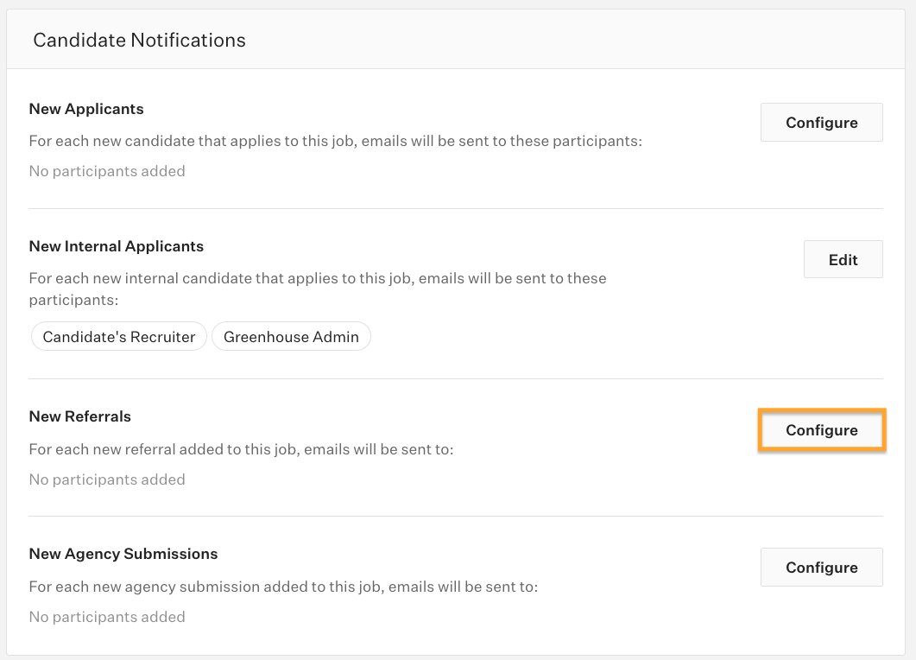Edit New Internal Applicants notification participants

point(843,259)
